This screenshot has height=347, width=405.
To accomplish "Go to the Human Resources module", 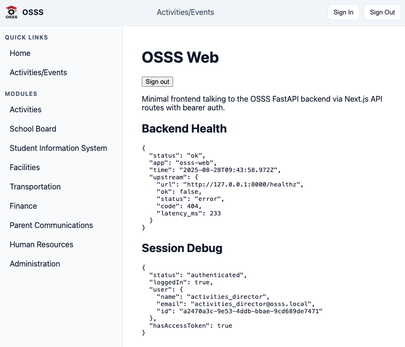I will 41,244.
